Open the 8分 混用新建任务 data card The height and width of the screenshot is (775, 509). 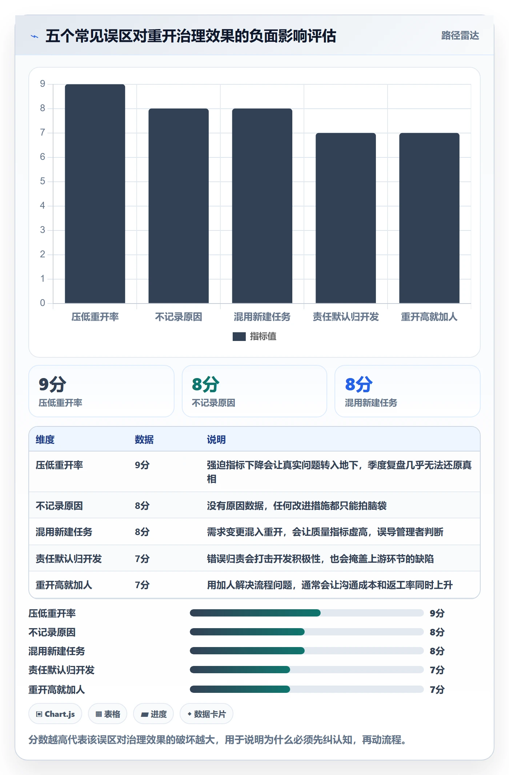408,391
